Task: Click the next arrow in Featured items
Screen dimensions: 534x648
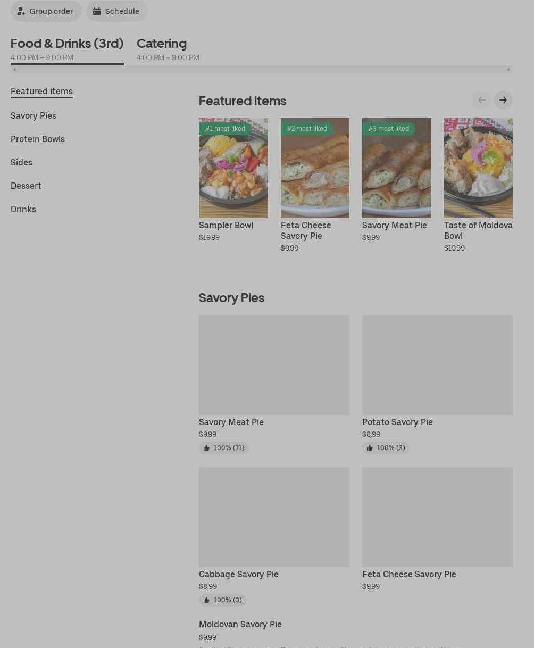Action: coord(503,100)
